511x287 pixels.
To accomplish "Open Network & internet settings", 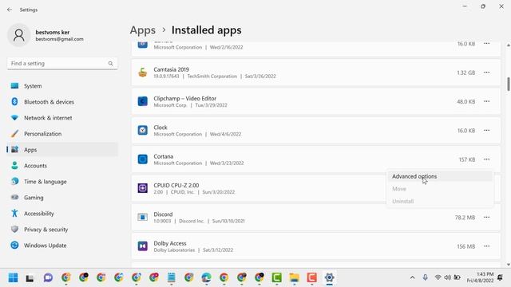I will (62, 118).
